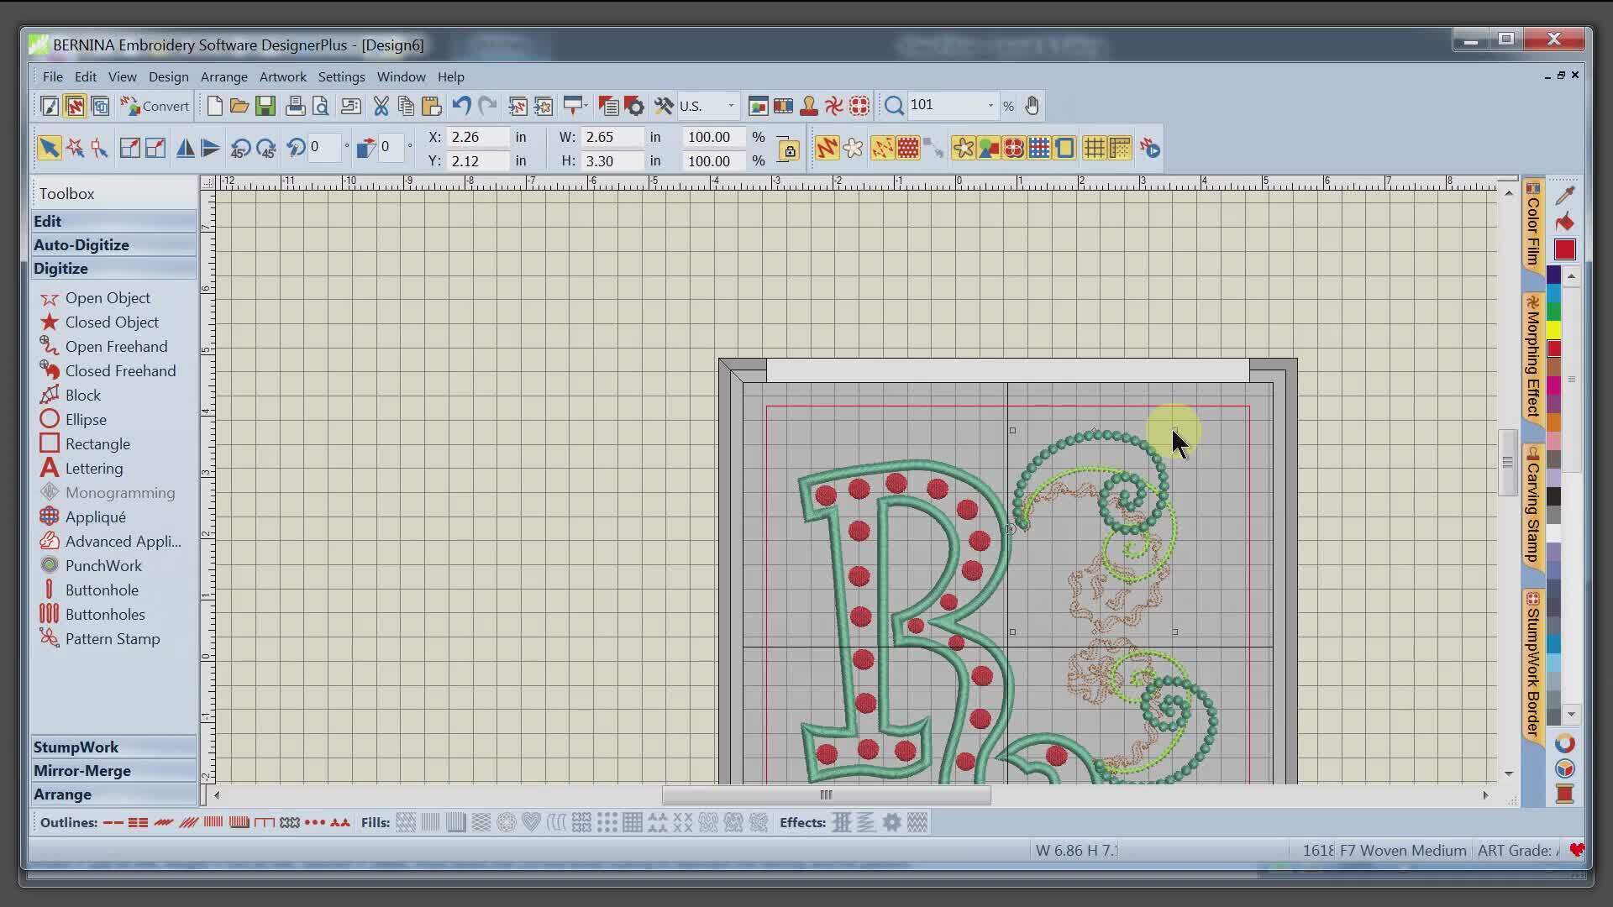Select the Pan tool in the zoom toolbar
This screenshot has width=1613, height=907.
point(1032,106)
